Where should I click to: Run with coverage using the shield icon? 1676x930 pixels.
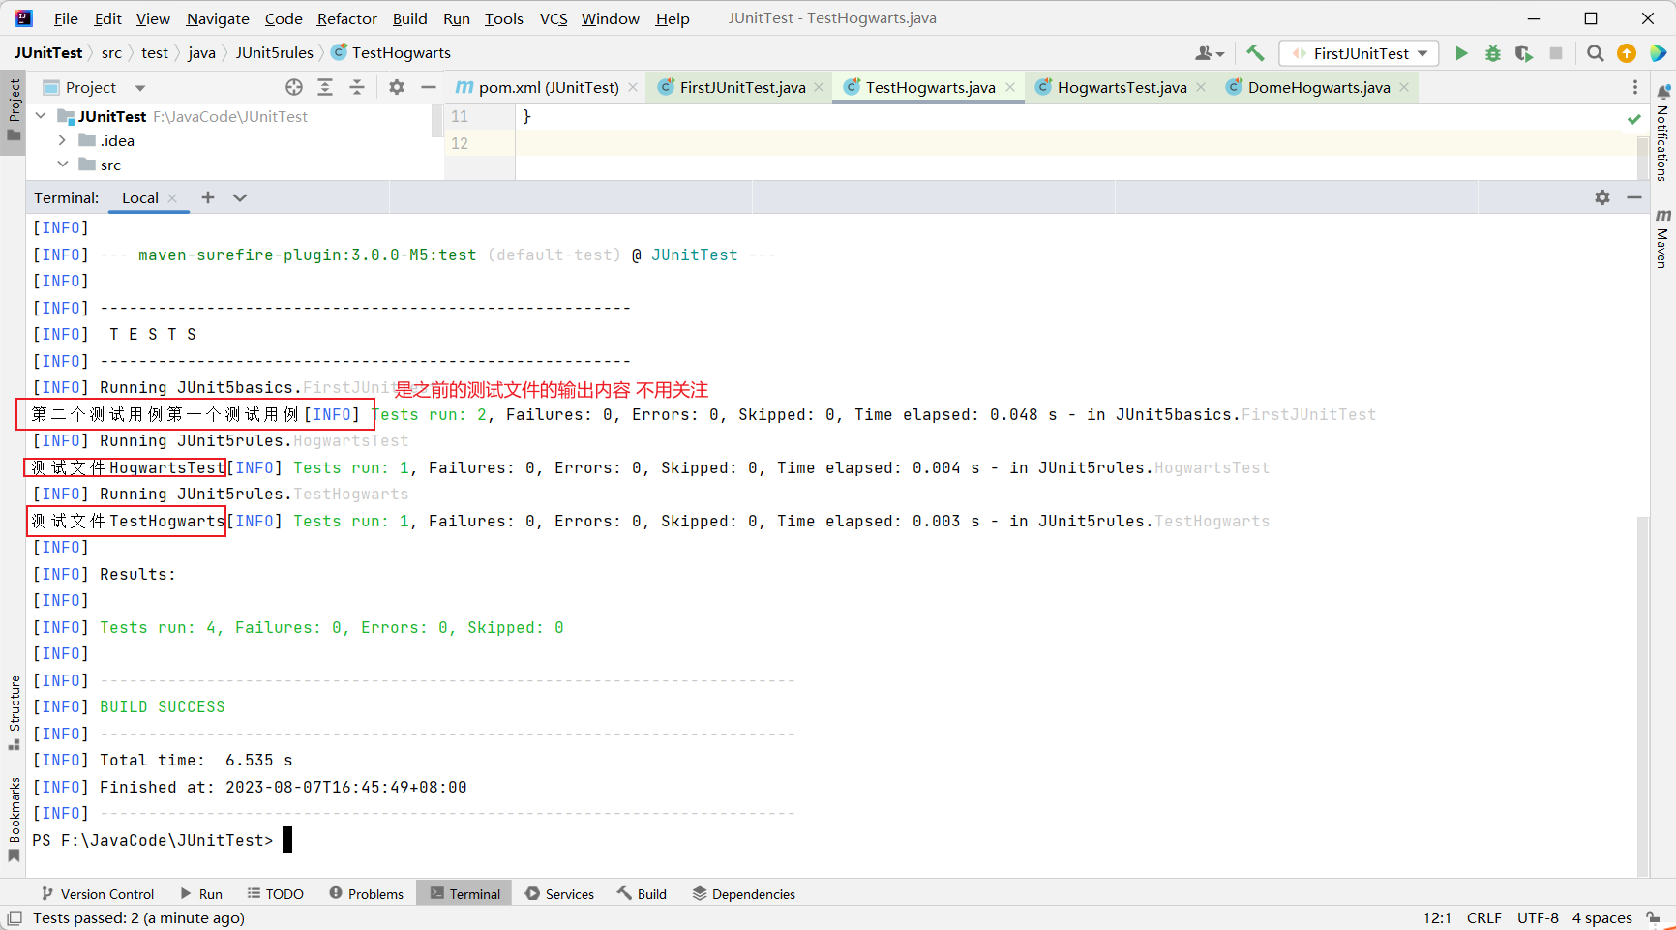[1524, 53]
